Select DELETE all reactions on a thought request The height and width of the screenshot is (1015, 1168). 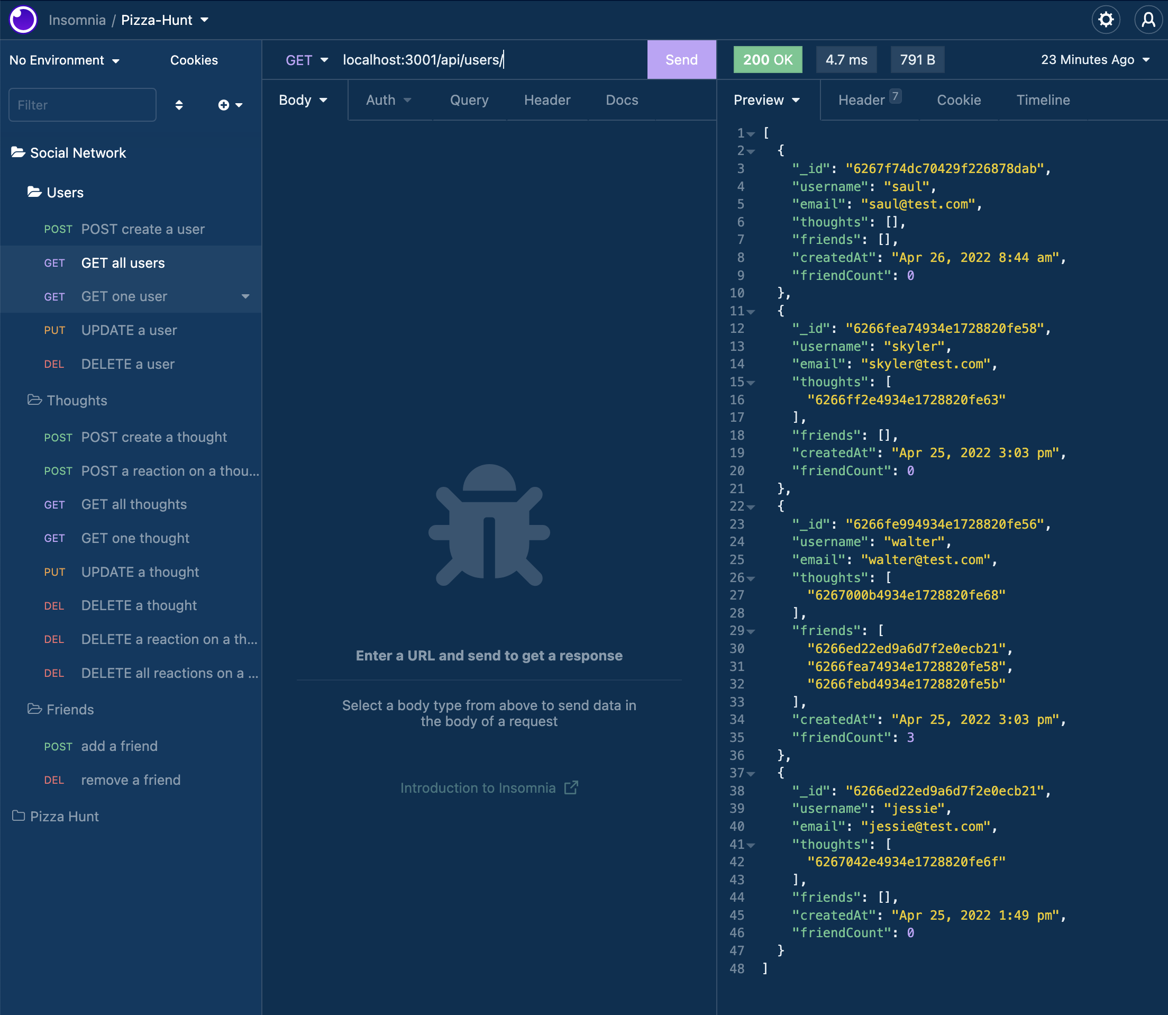[131, 673]
